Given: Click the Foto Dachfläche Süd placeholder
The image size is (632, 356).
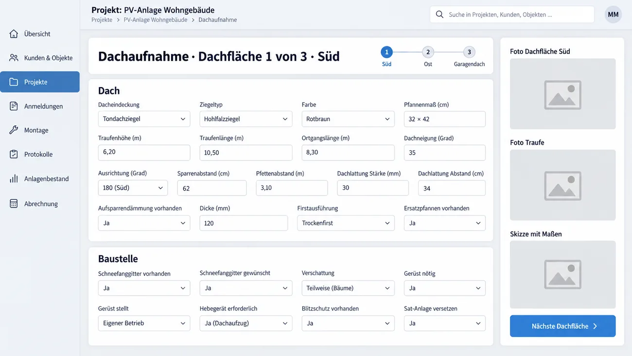Looking at the screenshot, I should pos(563,94).
